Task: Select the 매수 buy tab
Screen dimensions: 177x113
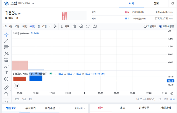Action: coord(101,108)
